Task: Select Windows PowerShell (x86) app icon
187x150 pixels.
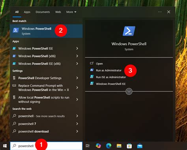Action: tap(14, 56)
